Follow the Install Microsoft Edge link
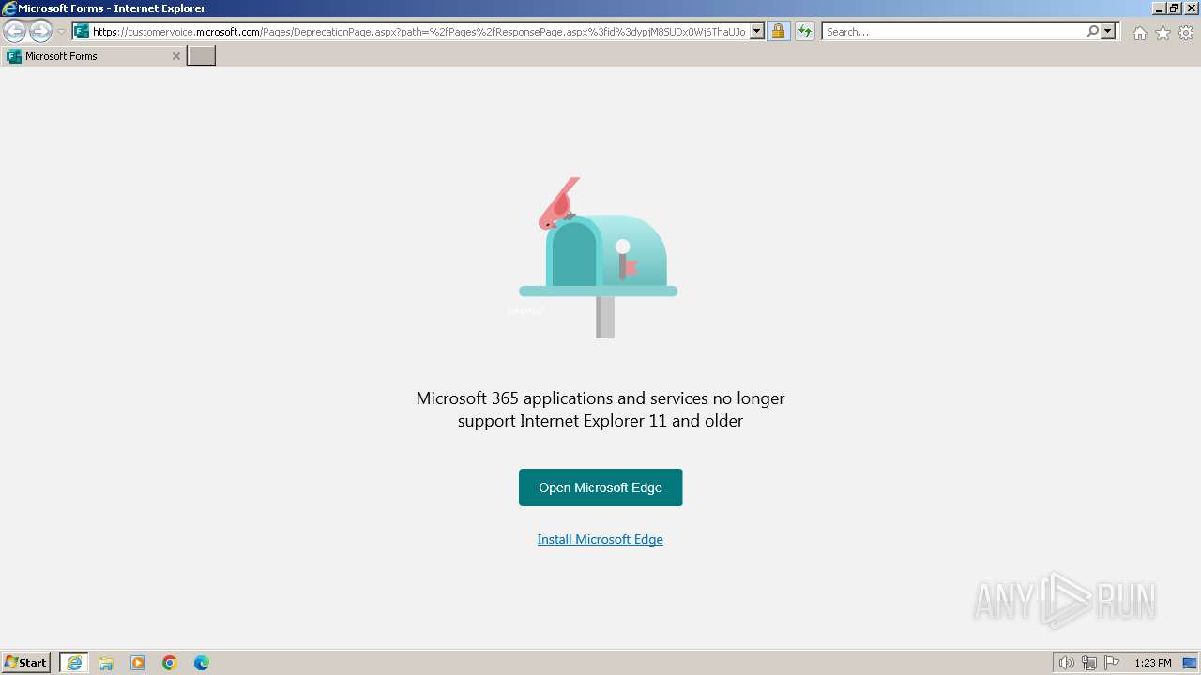This screenshot has height=675, width=1201. (600, 539)
